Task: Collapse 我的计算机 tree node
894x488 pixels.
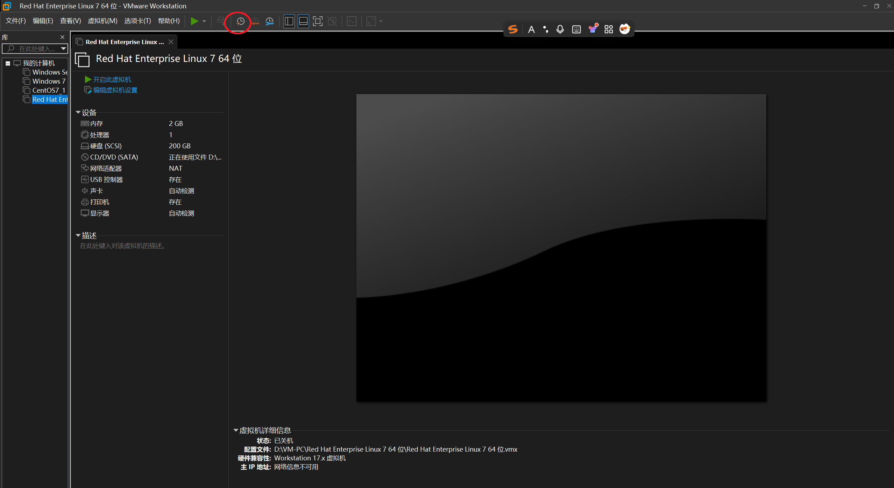Action: click(x=8, y=63)
